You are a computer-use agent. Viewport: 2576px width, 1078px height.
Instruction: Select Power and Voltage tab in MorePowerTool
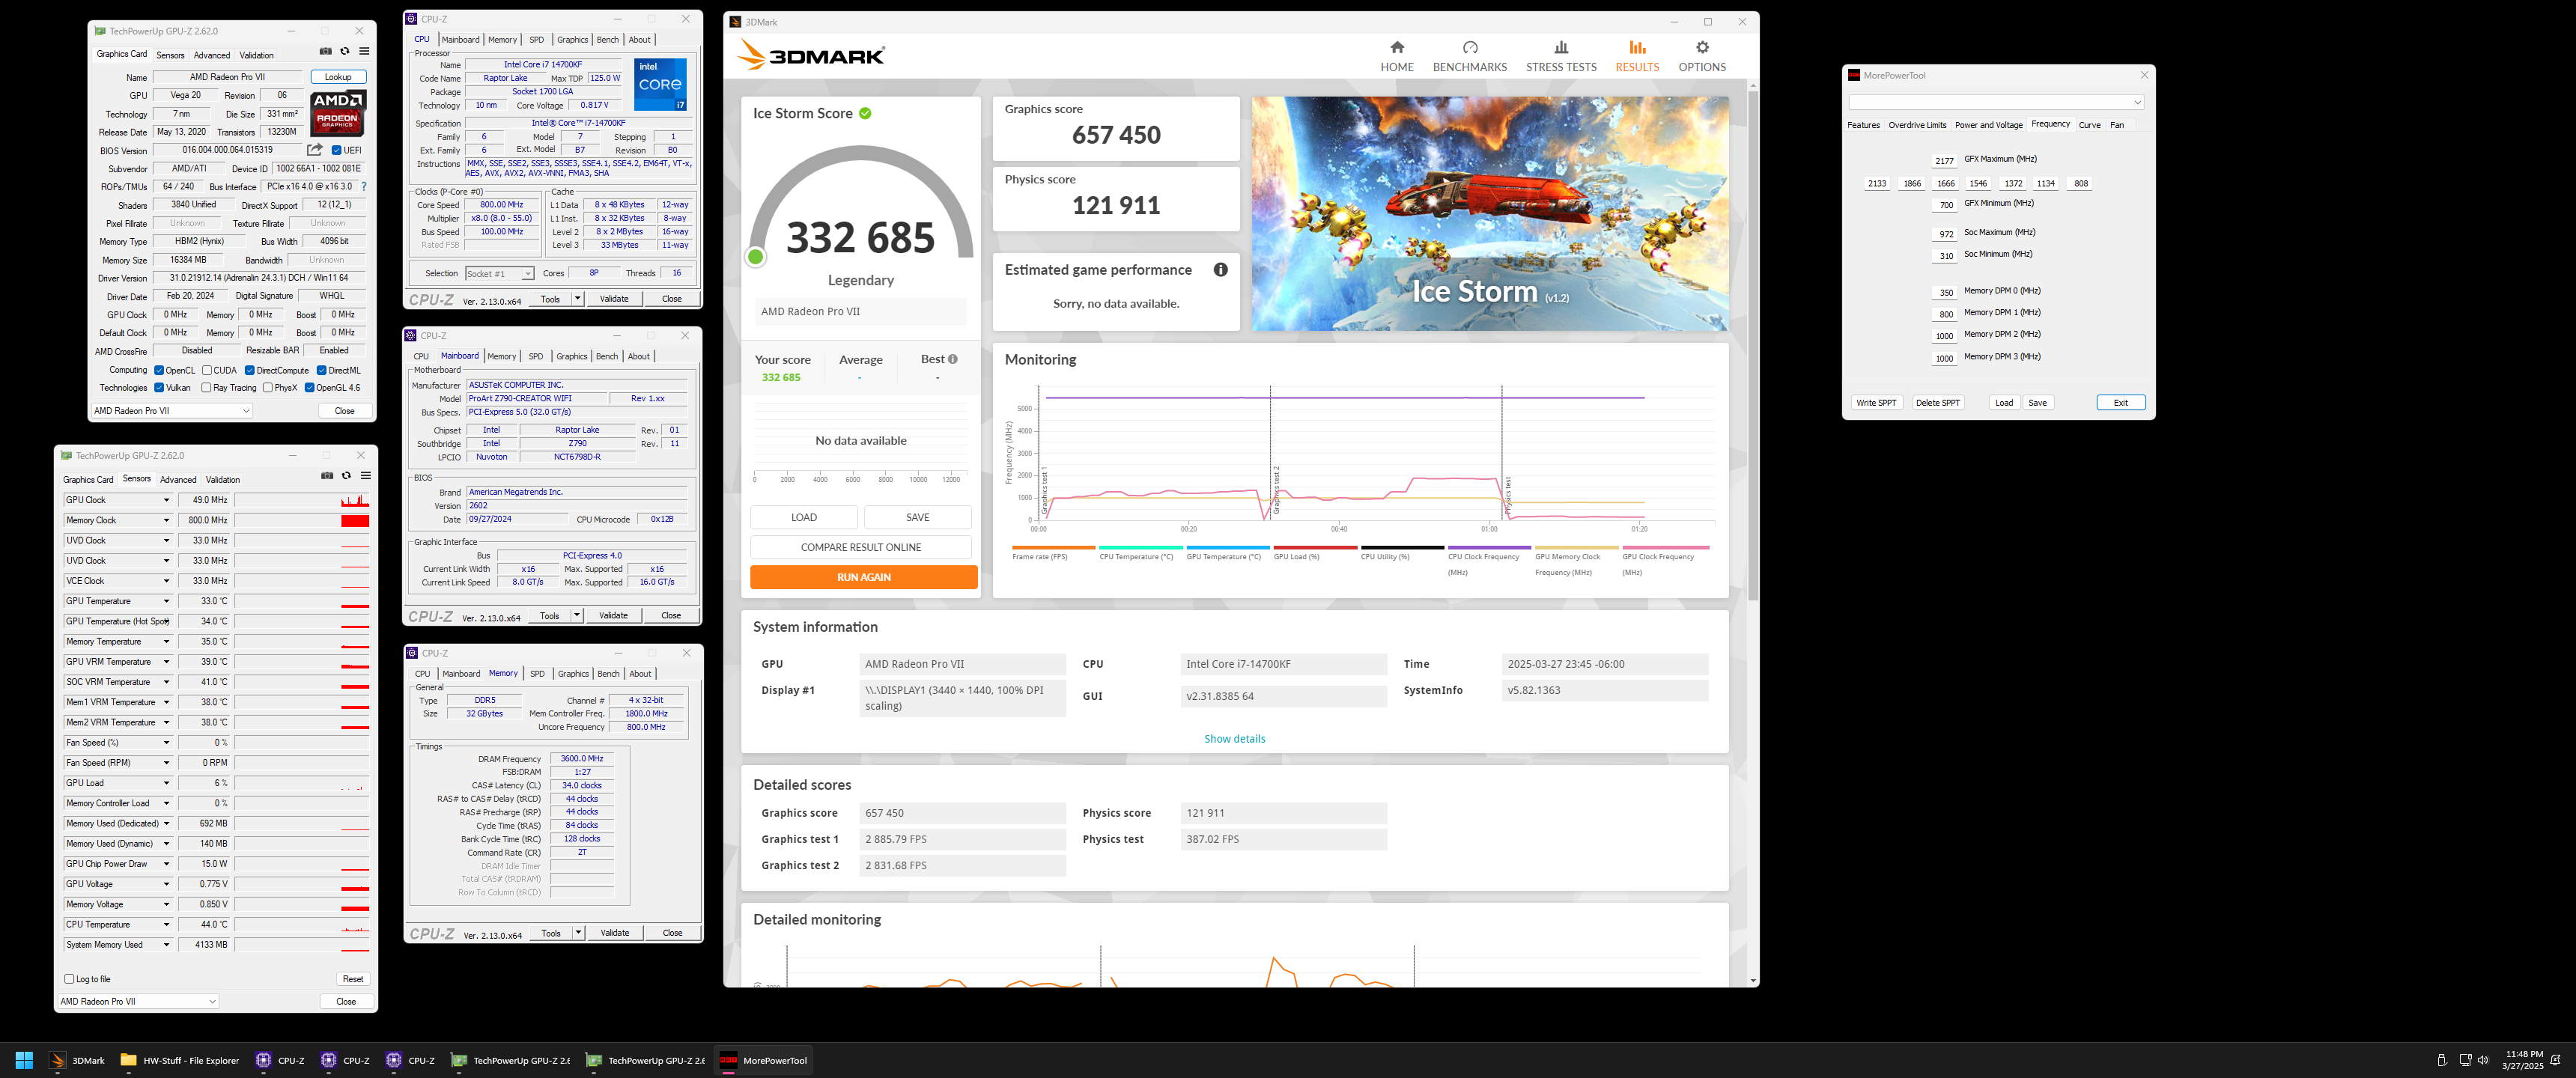(x=1988, y=125)
